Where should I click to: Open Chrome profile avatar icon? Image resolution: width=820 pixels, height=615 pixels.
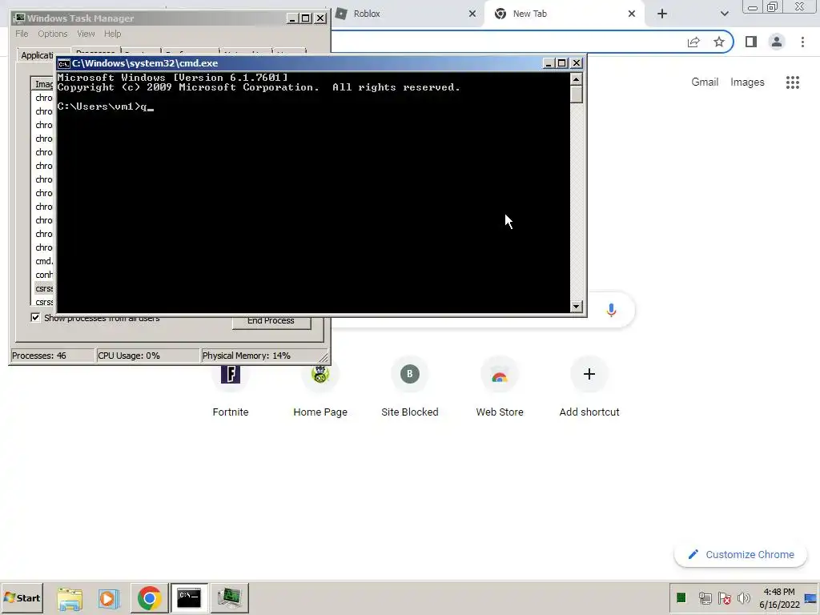click(777, 42)
